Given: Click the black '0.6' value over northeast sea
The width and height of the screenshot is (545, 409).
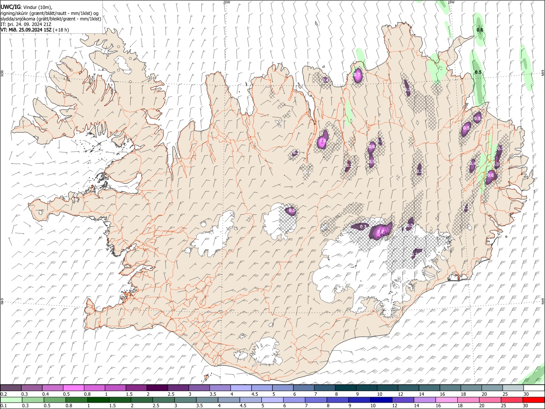Looking at the screenshot, I should coord(480,30).
